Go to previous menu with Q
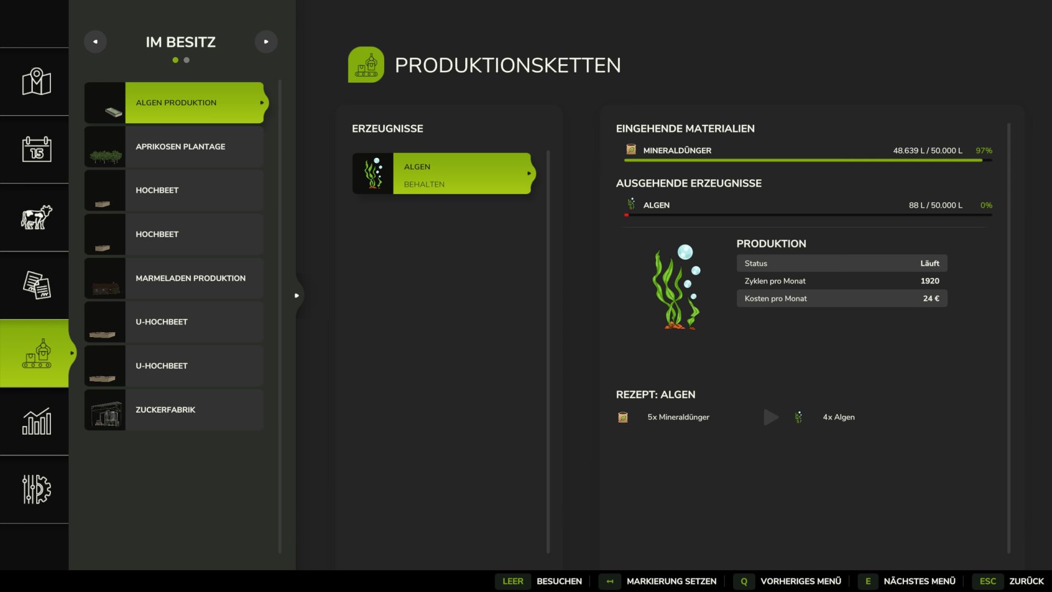Viewport: 1052px width, 592px height. pyautogui.click(x=744, y=581)
